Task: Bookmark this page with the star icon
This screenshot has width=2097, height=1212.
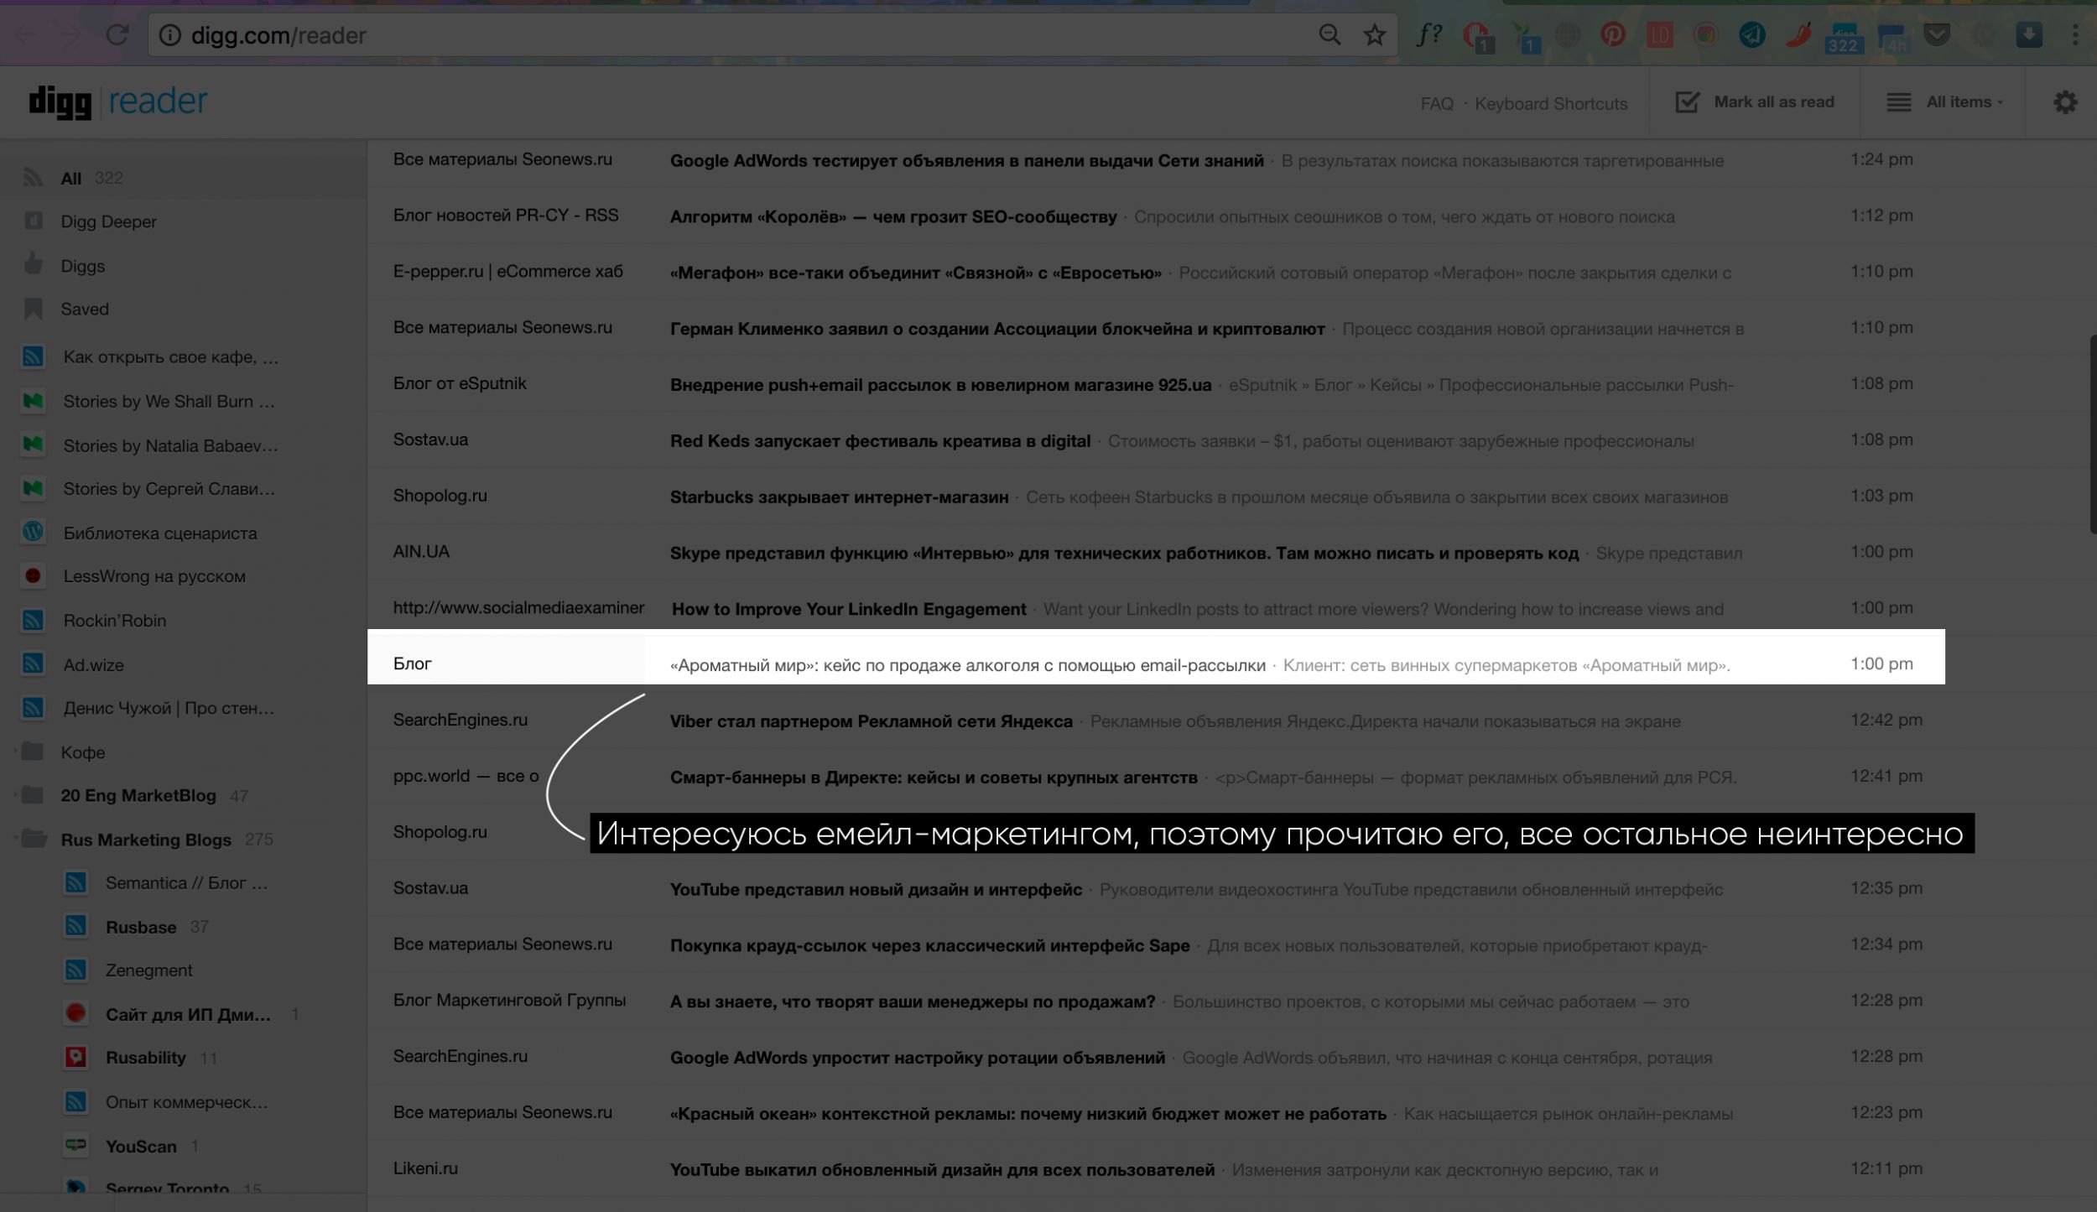Action: tap(1374, 35)
